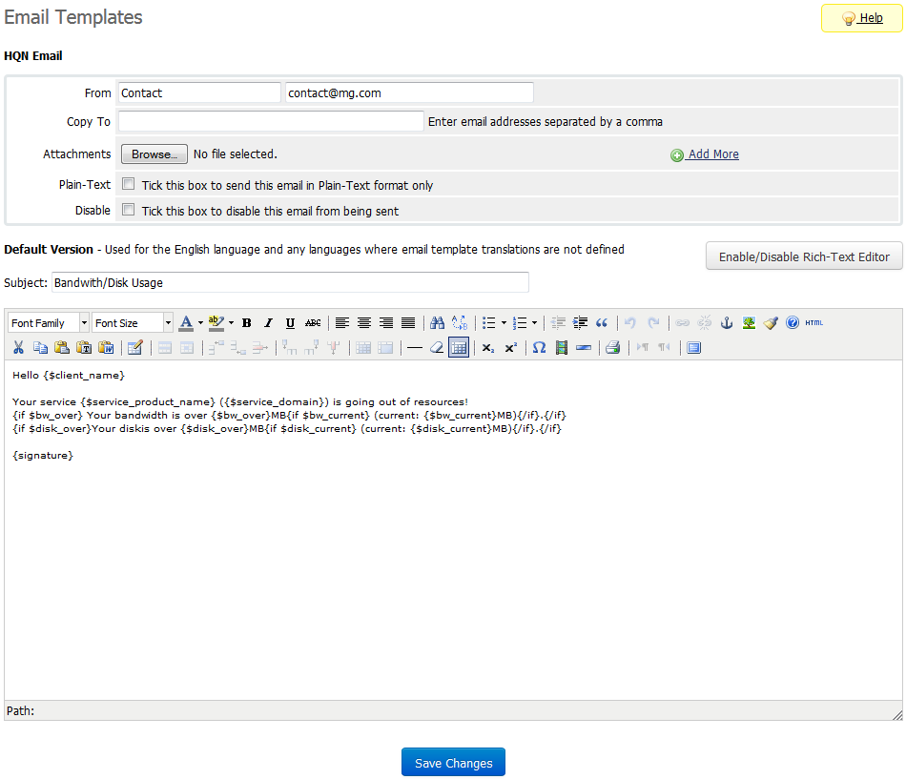Insert blockquote
This screenshot has height=779, width=906.
click(602, 323)
